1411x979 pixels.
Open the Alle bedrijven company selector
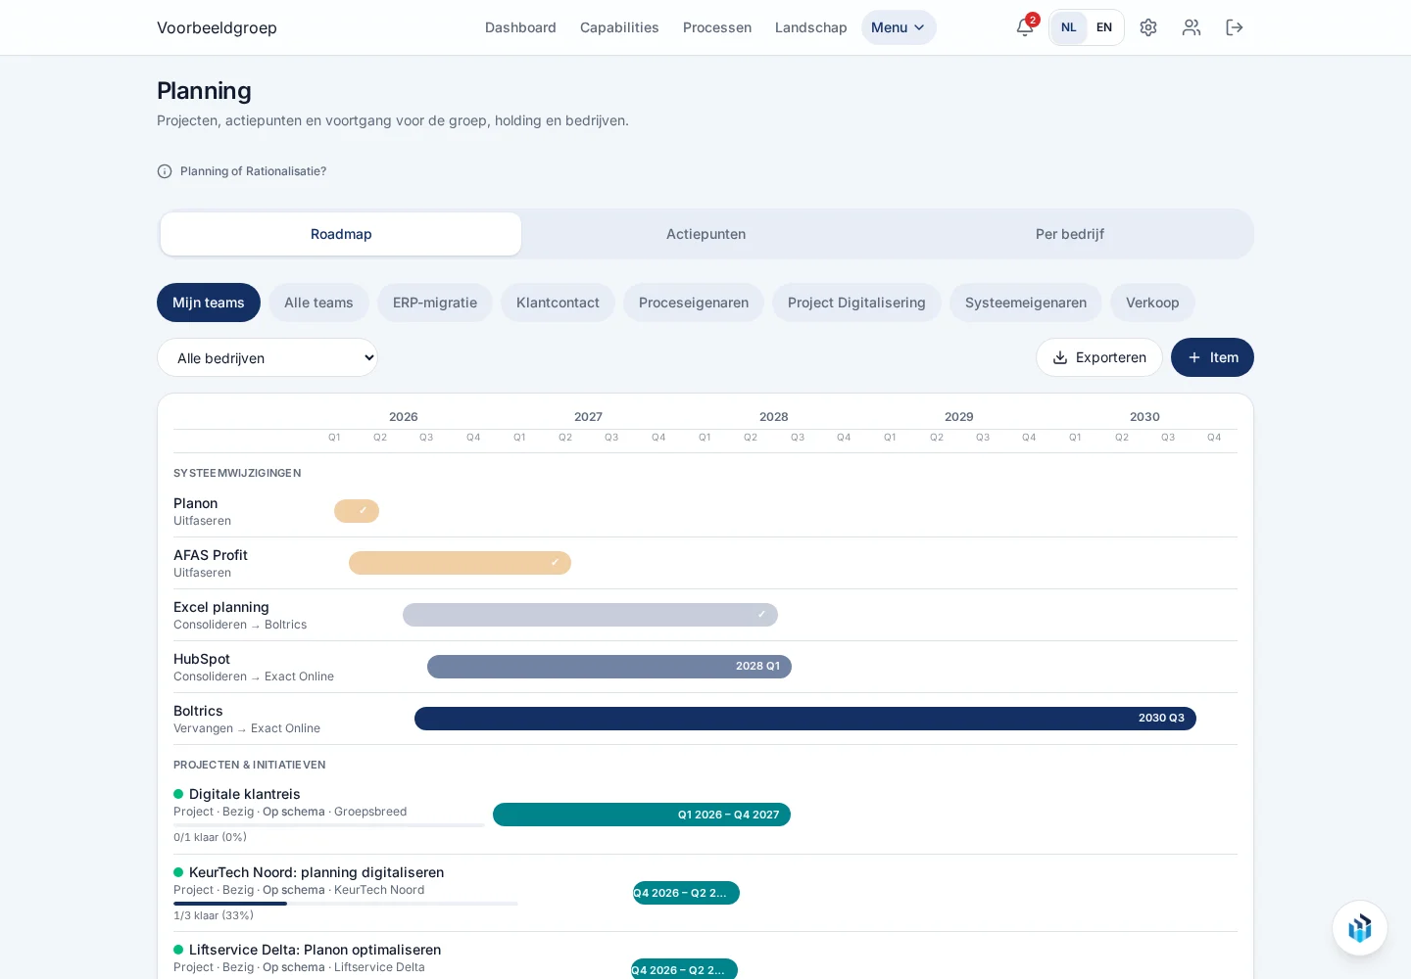pos(268,357)
